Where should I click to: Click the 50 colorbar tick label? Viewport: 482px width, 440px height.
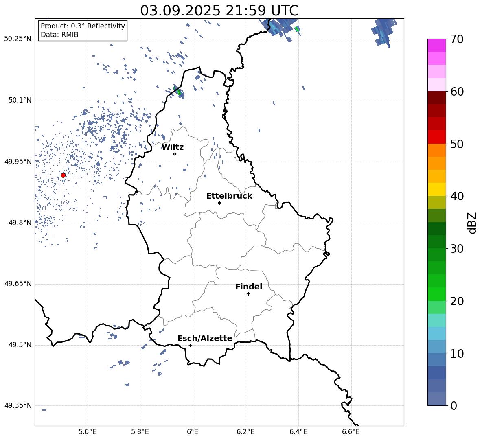[457, 144]
